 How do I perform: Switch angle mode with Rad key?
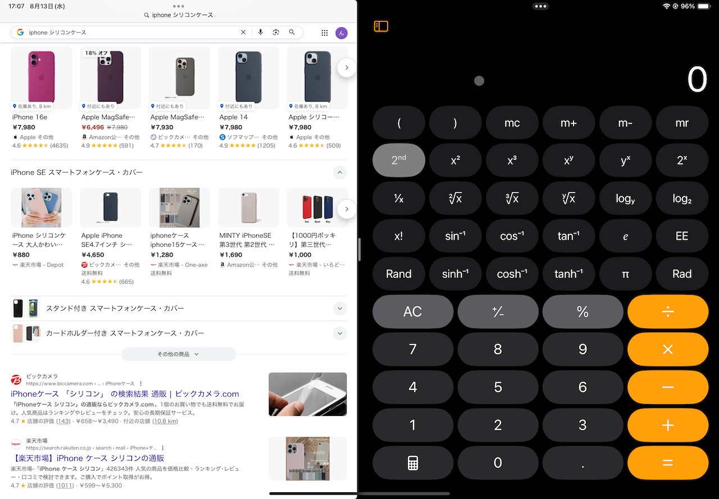point(682,274)
